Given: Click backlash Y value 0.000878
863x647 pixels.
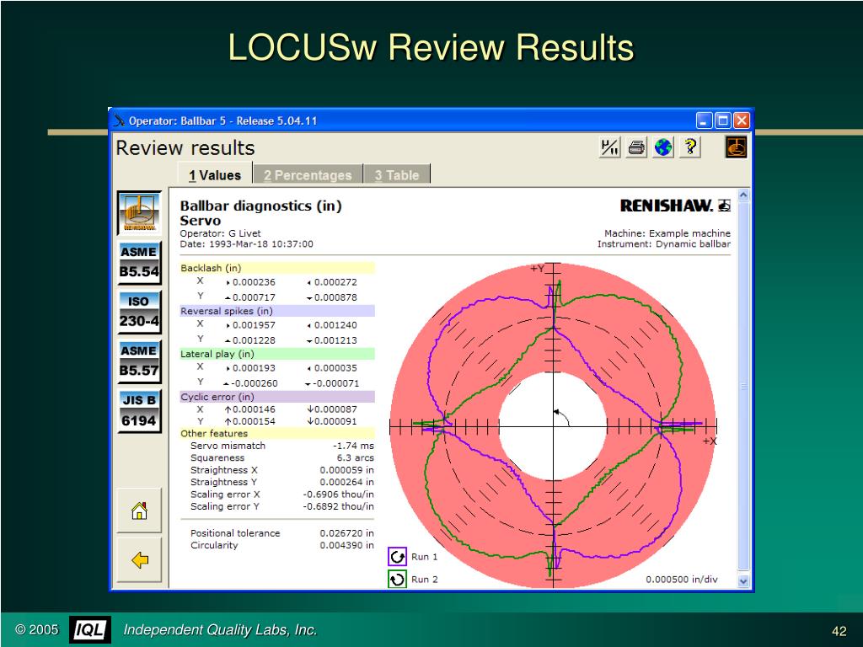Looking at the screenshot, I should (x=335, y=297).
